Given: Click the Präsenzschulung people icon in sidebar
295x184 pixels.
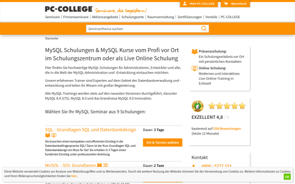Looking at the screenshot, I should pyautogui.click(x=195, y=51).
